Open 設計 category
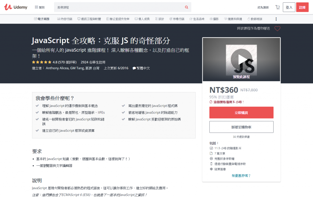 (160, 19)
